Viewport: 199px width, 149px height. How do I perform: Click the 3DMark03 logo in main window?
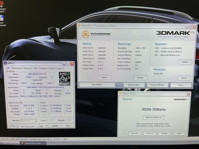[175, 34]
